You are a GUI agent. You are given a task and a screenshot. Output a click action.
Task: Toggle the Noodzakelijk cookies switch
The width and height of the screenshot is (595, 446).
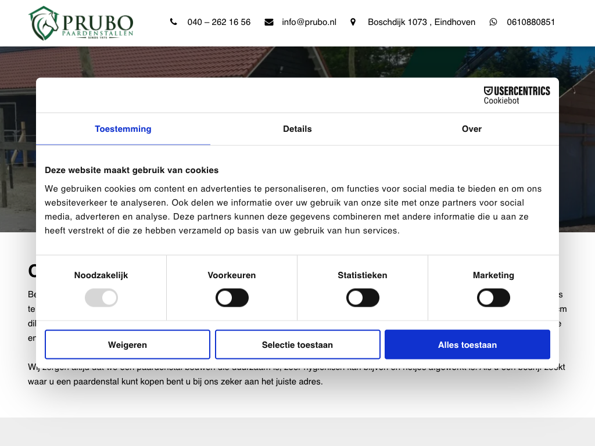tap(101, 298)
